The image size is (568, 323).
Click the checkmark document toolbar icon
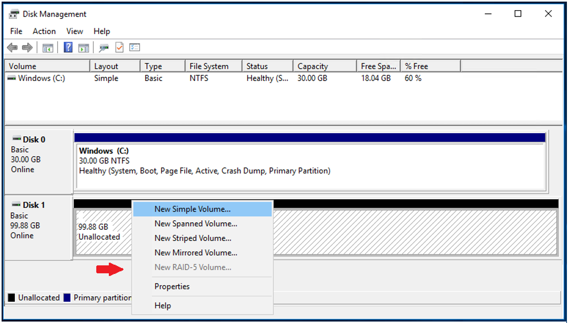click(x=119, y=48)
